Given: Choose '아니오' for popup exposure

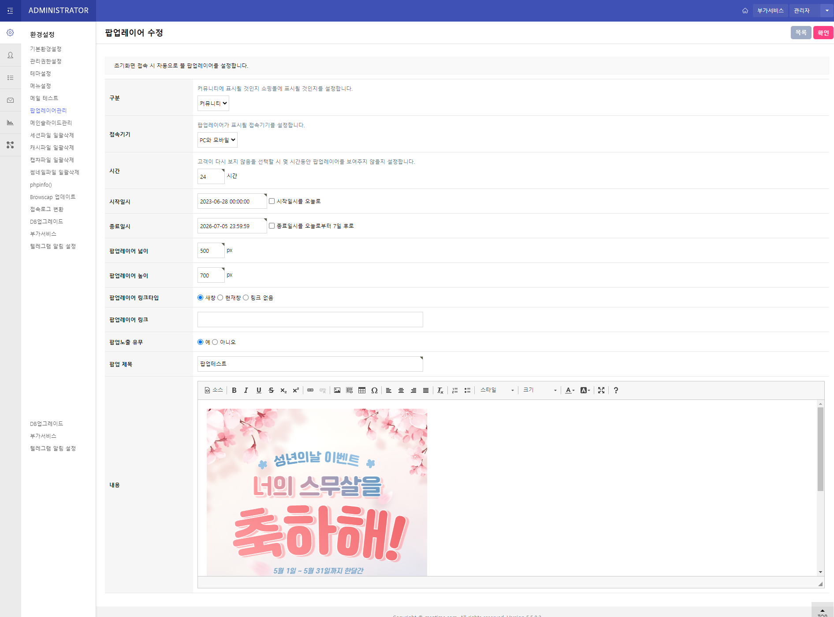Looking at the screenshot, I should [215, 342].
